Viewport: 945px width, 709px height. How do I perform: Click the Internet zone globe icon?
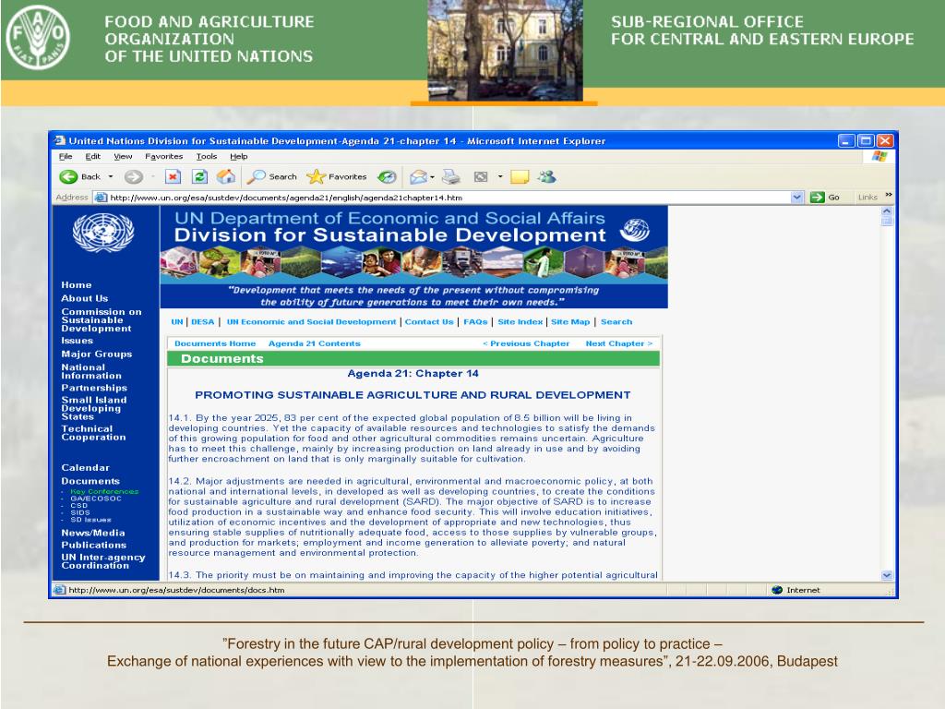(x=777, y=590)
